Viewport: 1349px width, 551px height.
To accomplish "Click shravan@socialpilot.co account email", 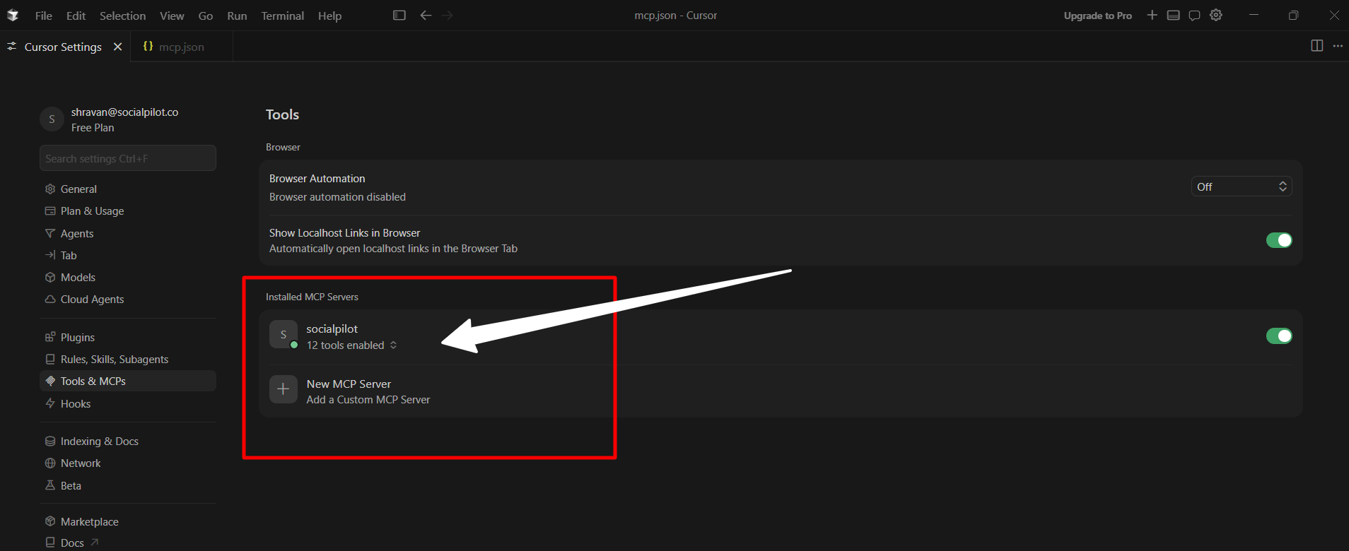I will [124, 112].
